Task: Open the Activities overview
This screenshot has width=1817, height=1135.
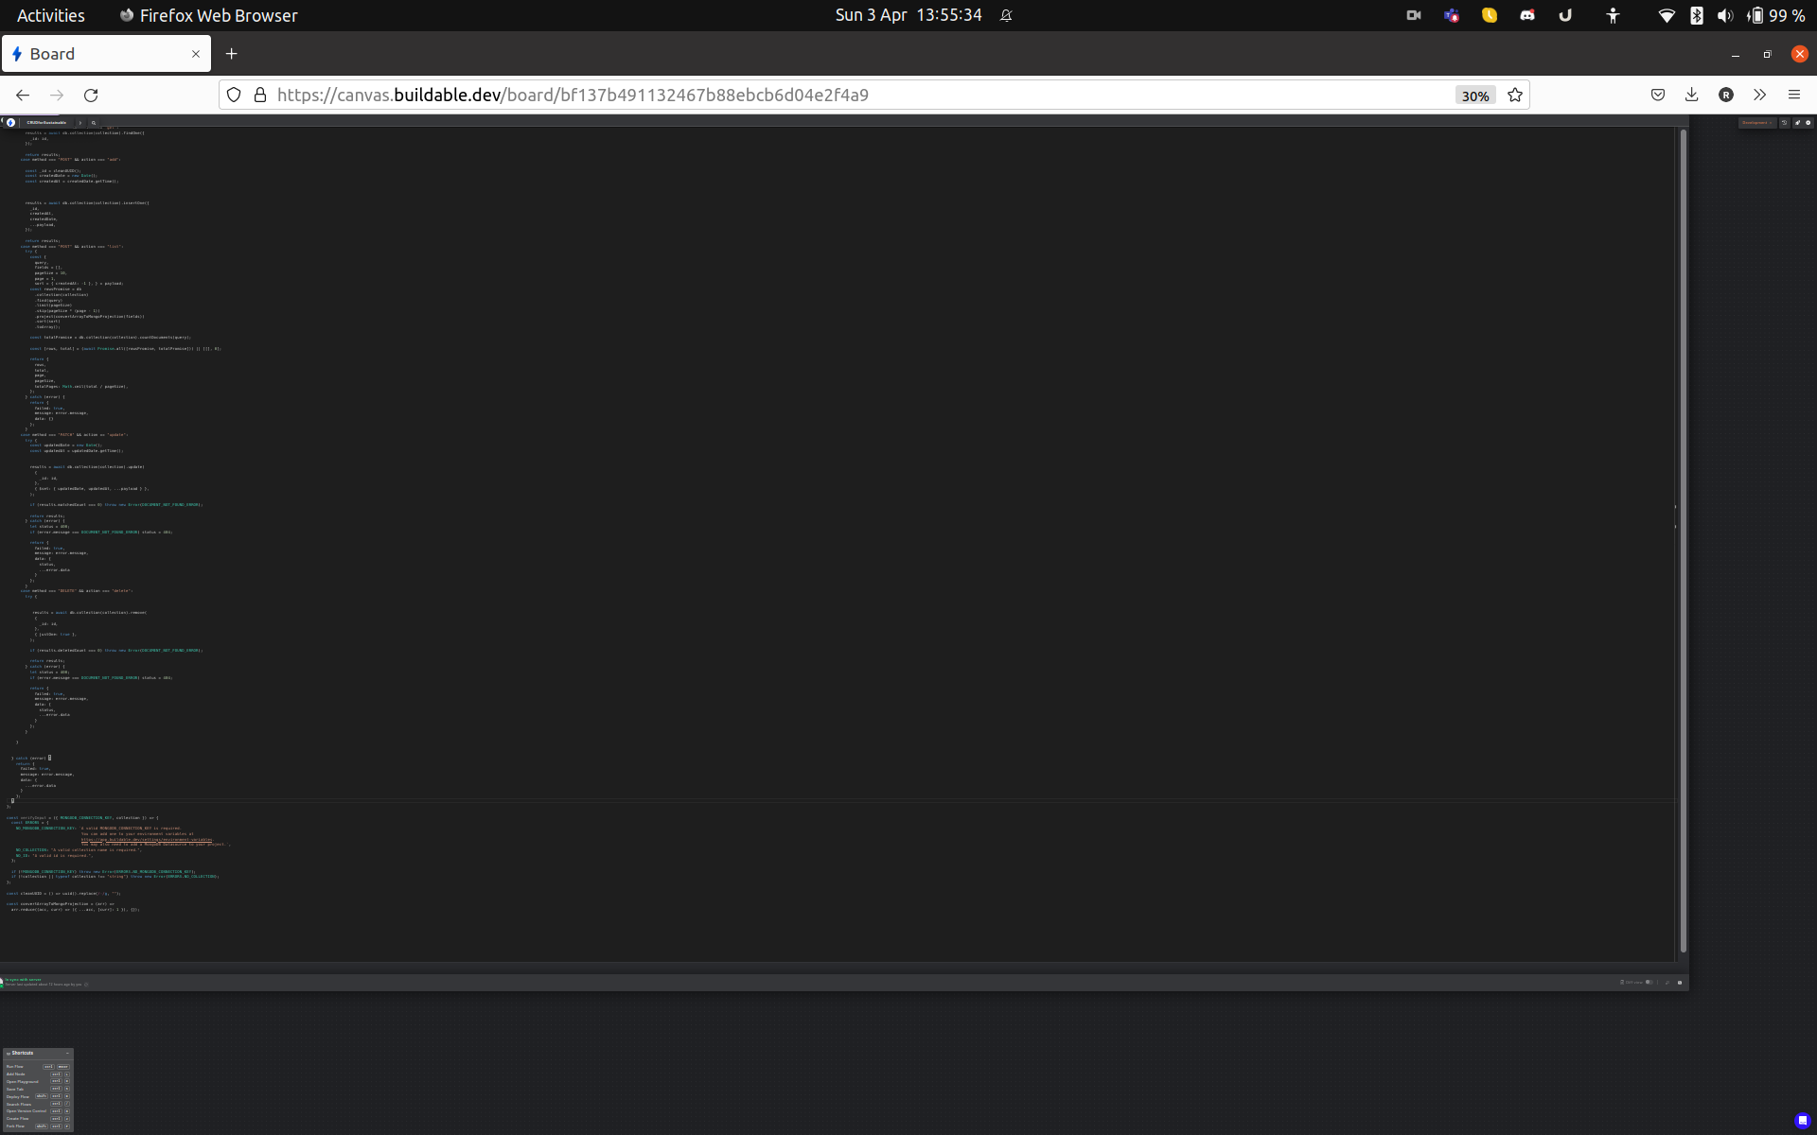Action: 50,15
